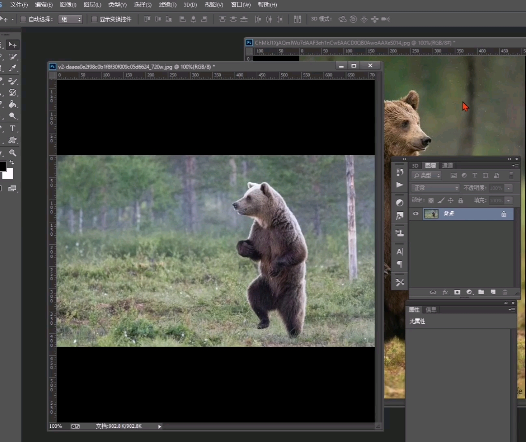Enable the 自动选择 checkbox

[x=23, y=19]
